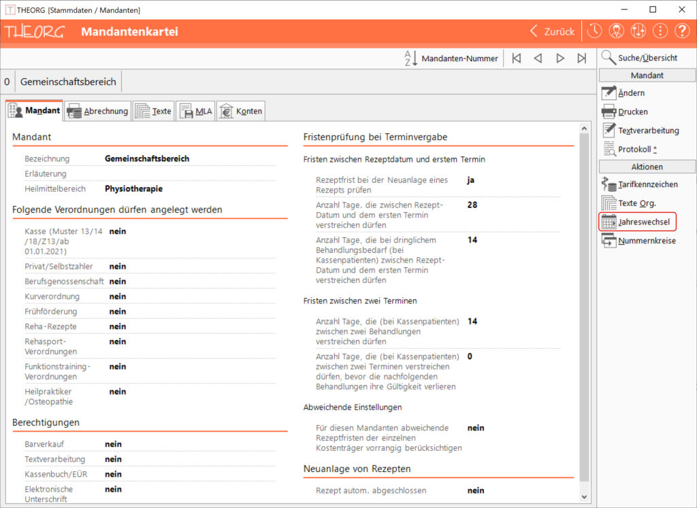Click the scrollbar down arrow
The image size is (697, 508).
(x=584, y=497)
